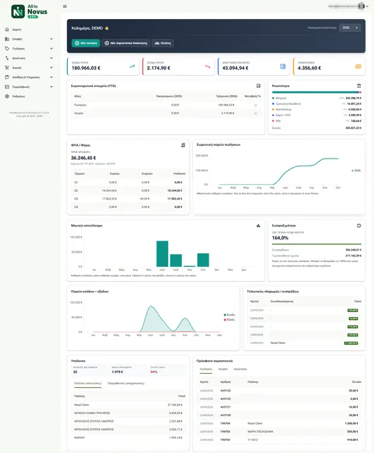374x453 pixels.
Task: Click the Συμμόρφωση compliance icon in sidebar
Action: (x=7, y=86)
